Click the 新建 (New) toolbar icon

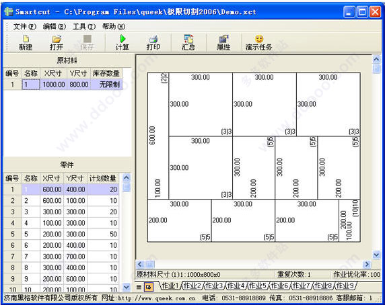tap(26, 42)
